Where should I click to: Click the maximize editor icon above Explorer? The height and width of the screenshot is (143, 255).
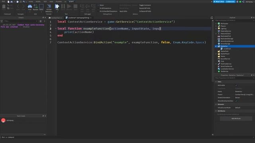[x=212, y=17]
